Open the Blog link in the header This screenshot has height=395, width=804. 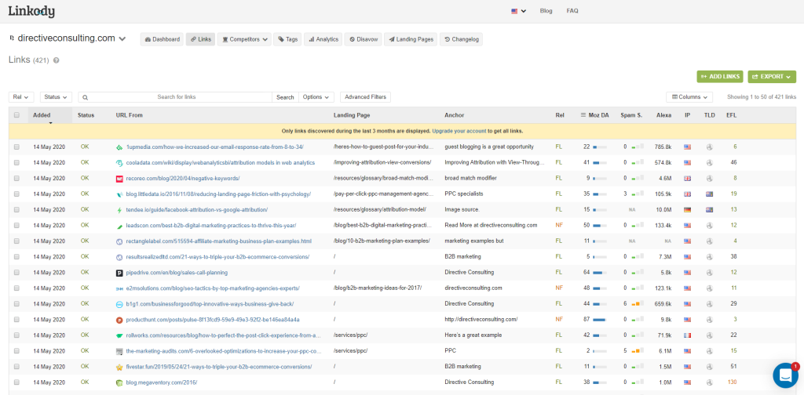546,11
